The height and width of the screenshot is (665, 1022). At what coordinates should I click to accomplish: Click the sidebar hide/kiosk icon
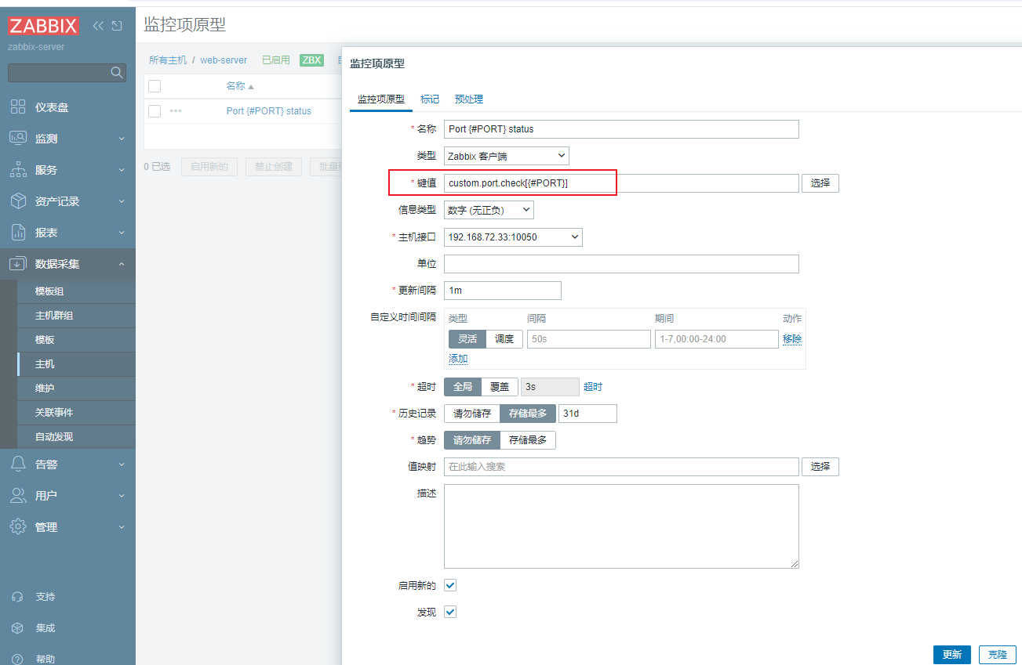(x=117, y=26)
